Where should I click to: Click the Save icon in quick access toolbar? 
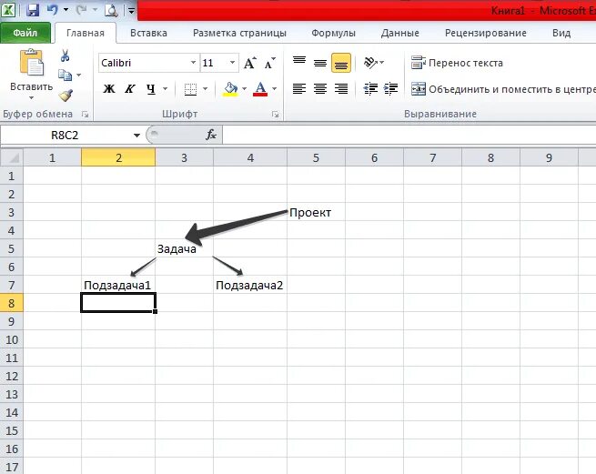(x=33, y=10)
